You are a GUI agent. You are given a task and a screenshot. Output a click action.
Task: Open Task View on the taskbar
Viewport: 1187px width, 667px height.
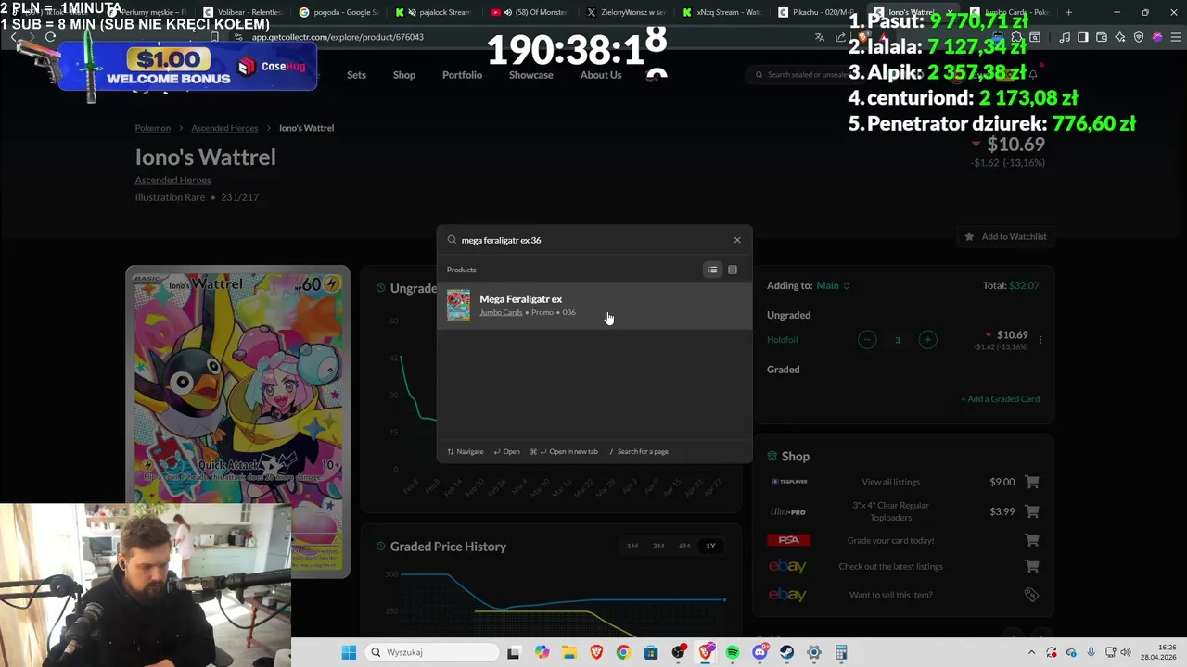[x=514, y=652]
